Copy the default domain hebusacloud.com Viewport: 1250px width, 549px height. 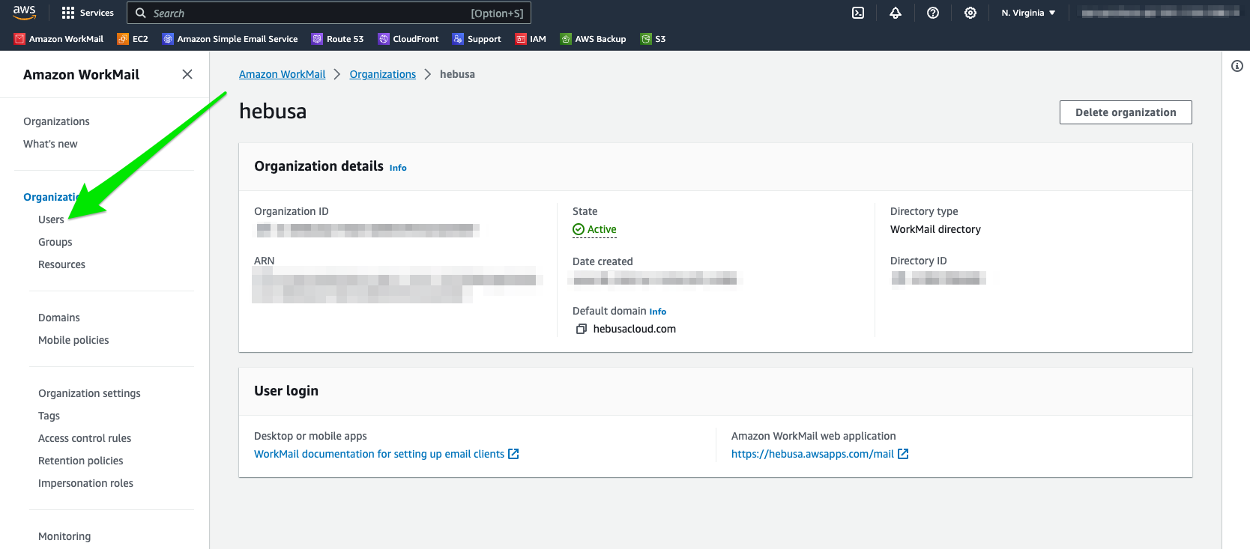(581, 329)
